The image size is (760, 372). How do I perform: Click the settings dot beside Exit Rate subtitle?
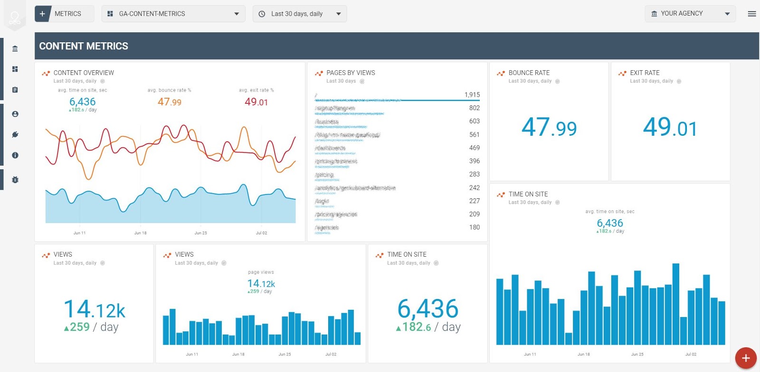click(x=679, y=81)
